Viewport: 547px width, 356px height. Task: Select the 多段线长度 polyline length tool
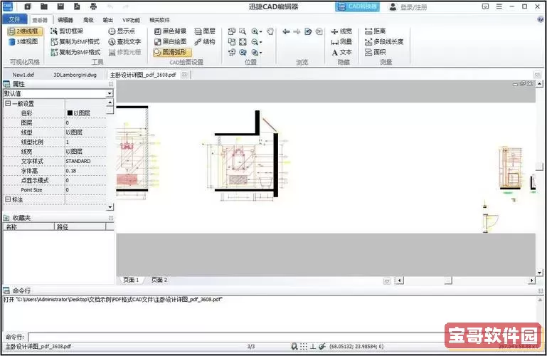tap(384, 41)
